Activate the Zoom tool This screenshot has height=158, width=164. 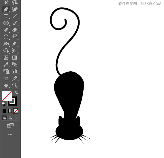pyautogui.click(x=15, y=85)
